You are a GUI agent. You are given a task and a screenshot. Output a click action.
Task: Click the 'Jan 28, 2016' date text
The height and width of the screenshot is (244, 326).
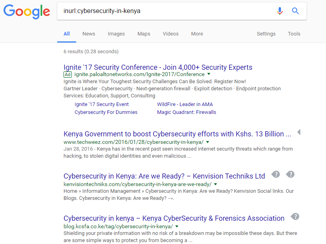(78, 149)
